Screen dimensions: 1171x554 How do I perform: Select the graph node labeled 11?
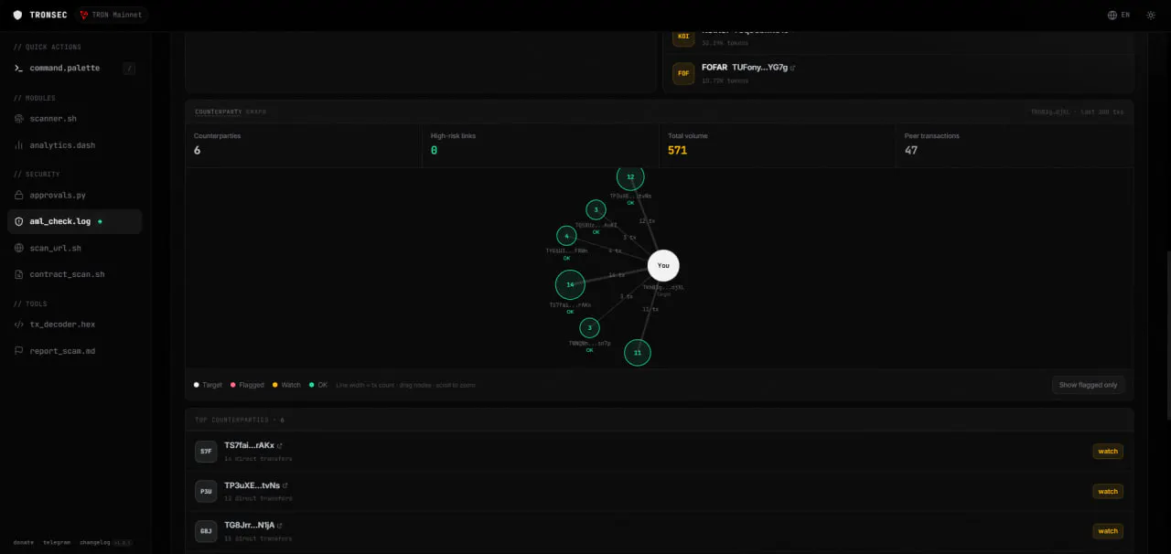[638, 352]
